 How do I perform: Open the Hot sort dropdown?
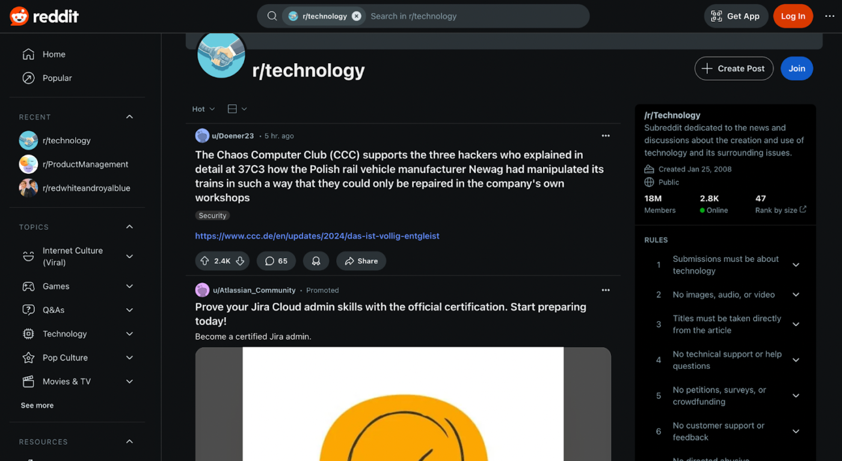[x=203, y=109]
